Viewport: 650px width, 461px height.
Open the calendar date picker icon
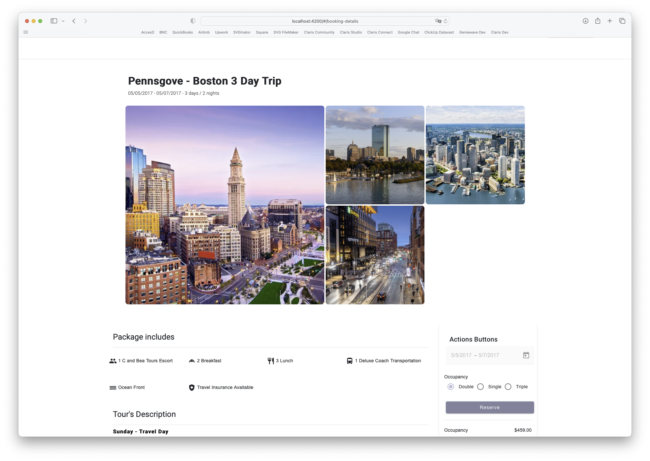coord(526,355)
